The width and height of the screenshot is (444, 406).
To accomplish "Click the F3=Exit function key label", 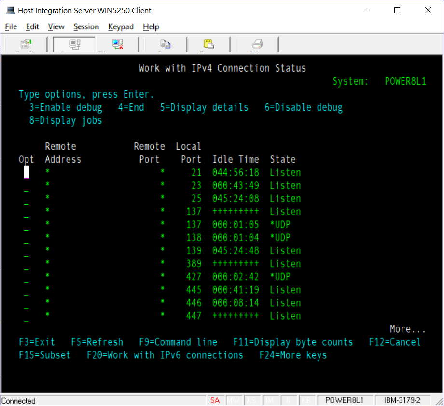I will [x=36, y=342].
